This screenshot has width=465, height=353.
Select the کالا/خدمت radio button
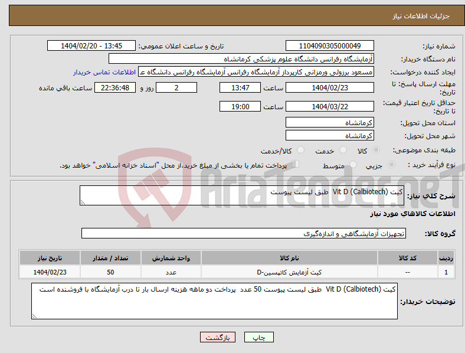301,150
